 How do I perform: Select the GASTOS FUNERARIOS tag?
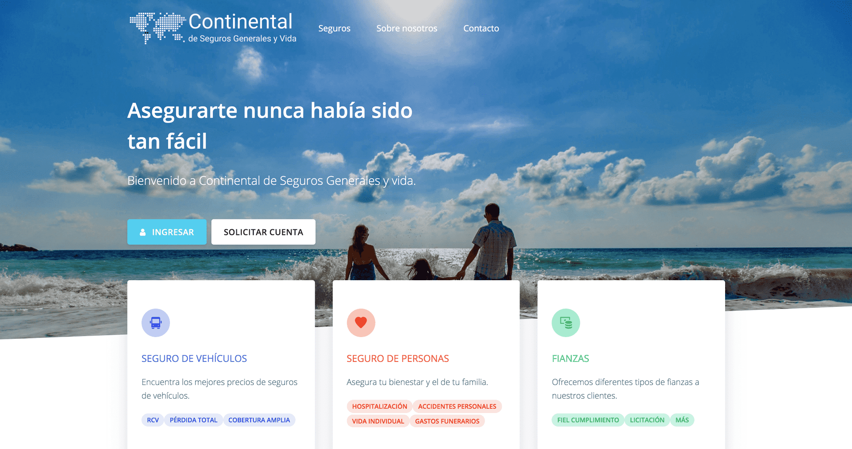[447, 421]
